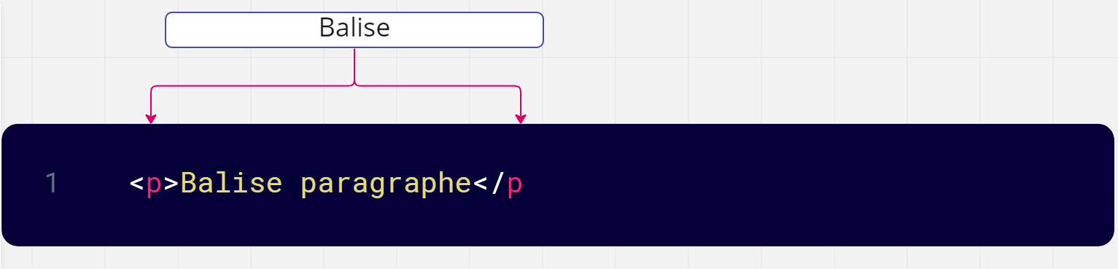
Task: Click the greater-than bracket after first p
Action: (x=171, y=184)
